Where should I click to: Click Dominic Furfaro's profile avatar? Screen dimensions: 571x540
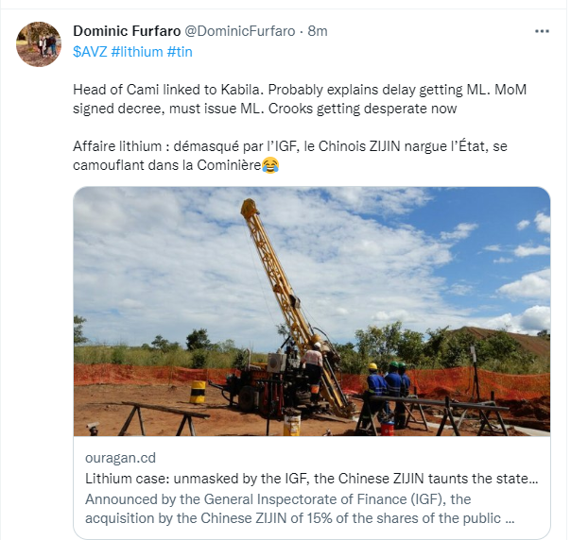tap(39, 44)
